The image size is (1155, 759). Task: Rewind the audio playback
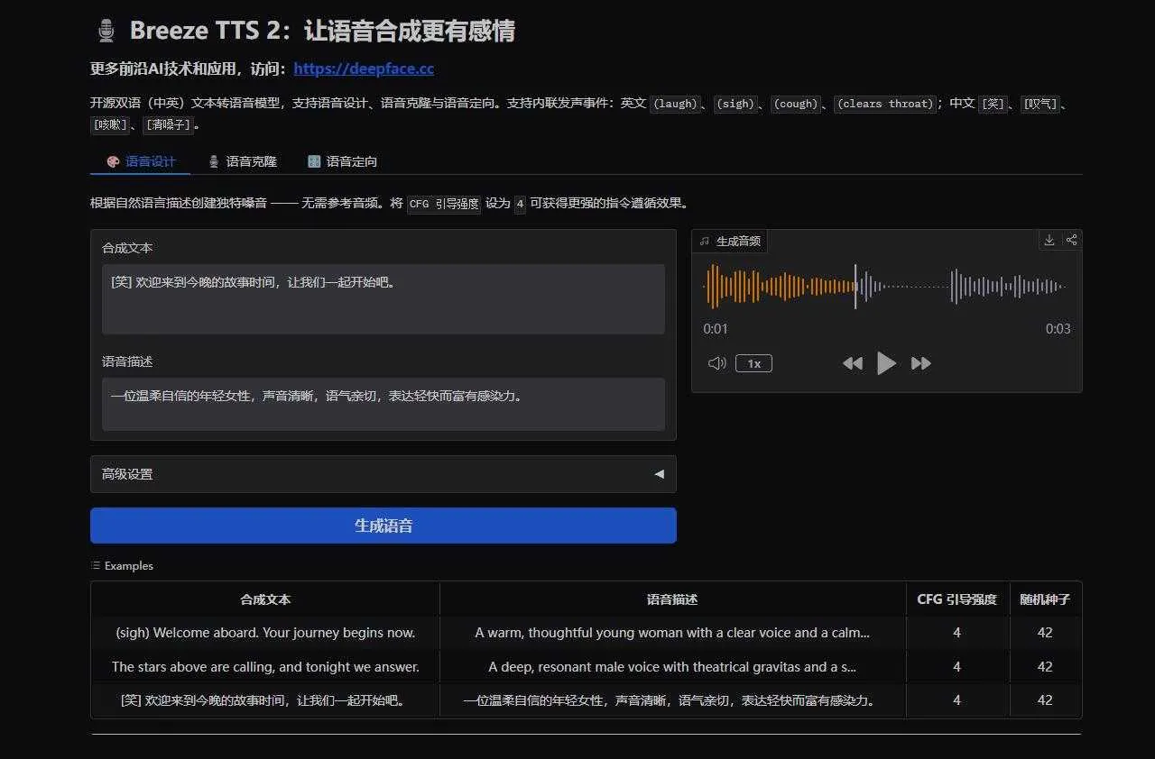tap(852, 363)
